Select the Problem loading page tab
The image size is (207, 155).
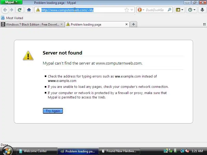[x=98, y=24]
